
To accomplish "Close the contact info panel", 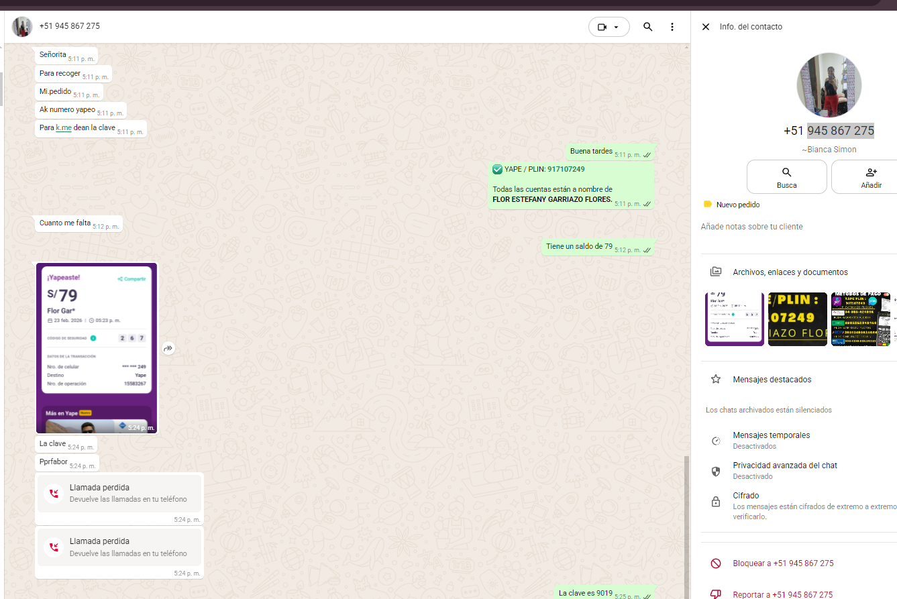I will [705, 27].
